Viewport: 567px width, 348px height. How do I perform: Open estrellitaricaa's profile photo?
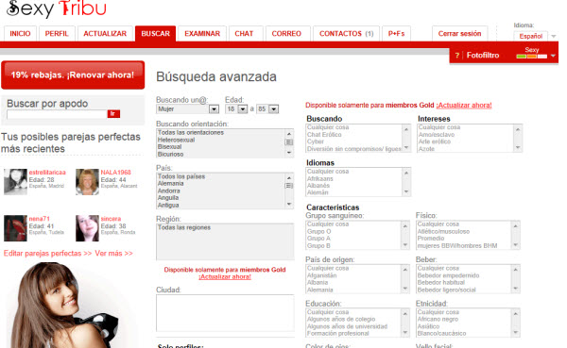click(x=15, y=182)
